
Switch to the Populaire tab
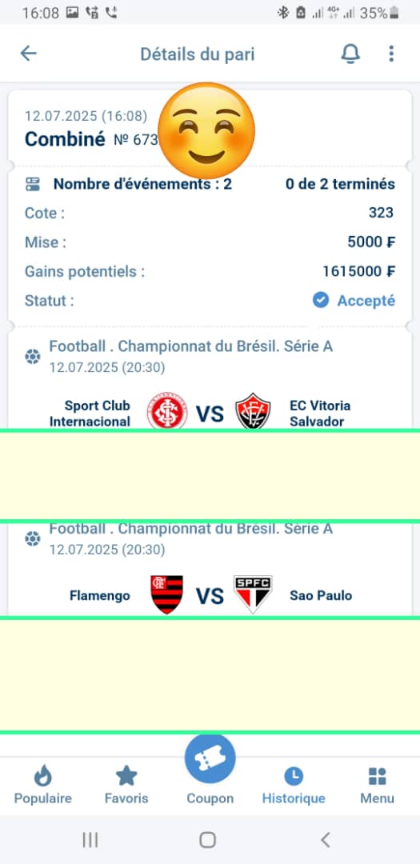point(43,786)
